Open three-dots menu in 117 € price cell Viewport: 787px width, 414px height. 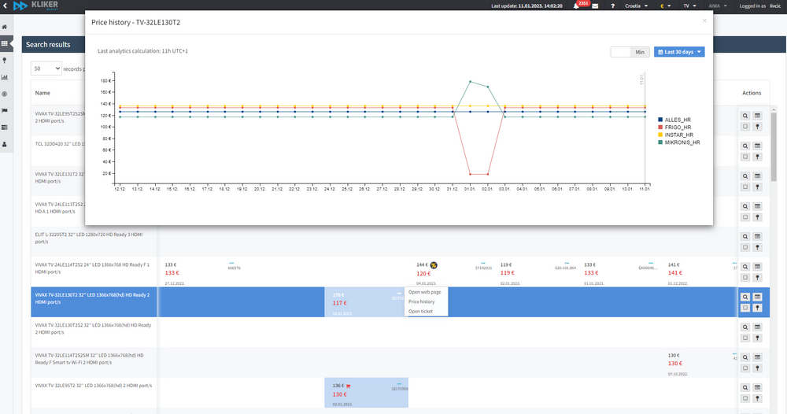(x=399, y=293)
